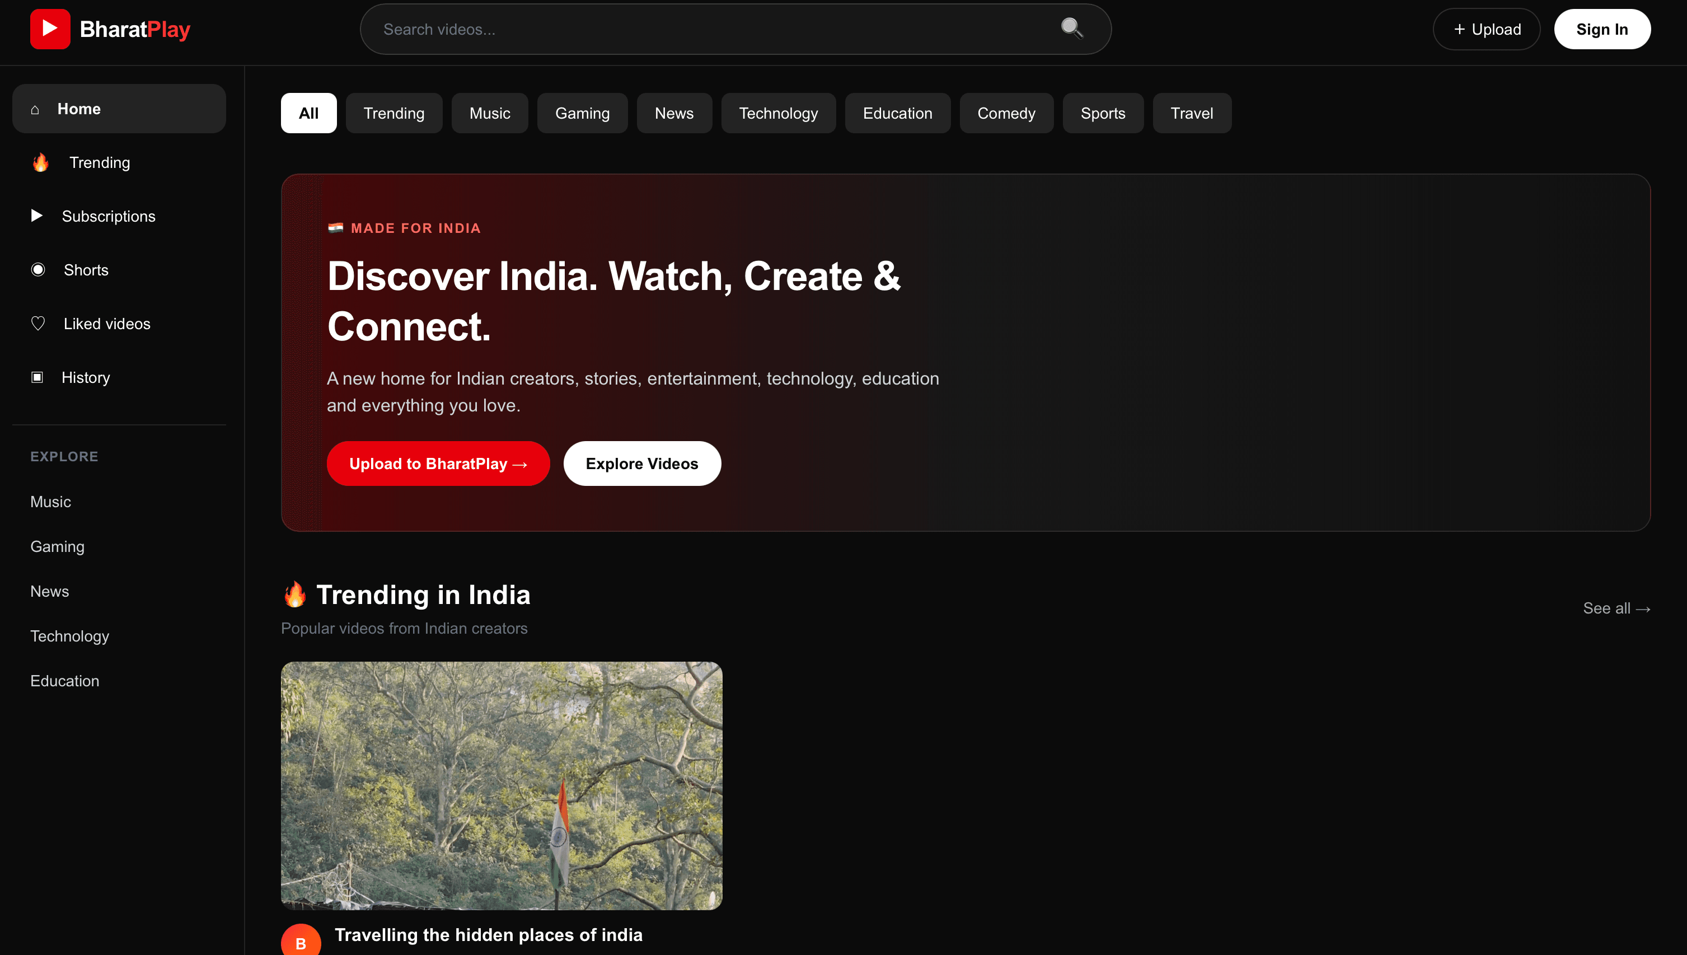The height and width of the screenshot is (955, 1687).
Task: Click the Home house icon in sidebar
Action: [35, 109]
